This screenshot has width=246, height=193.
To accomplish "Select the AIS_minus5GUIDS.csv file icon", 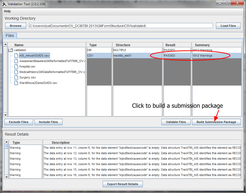I will coord(16,55).
